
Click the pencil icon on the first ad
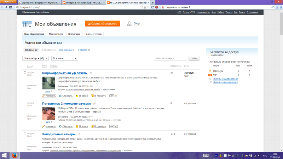coord(44,96)
